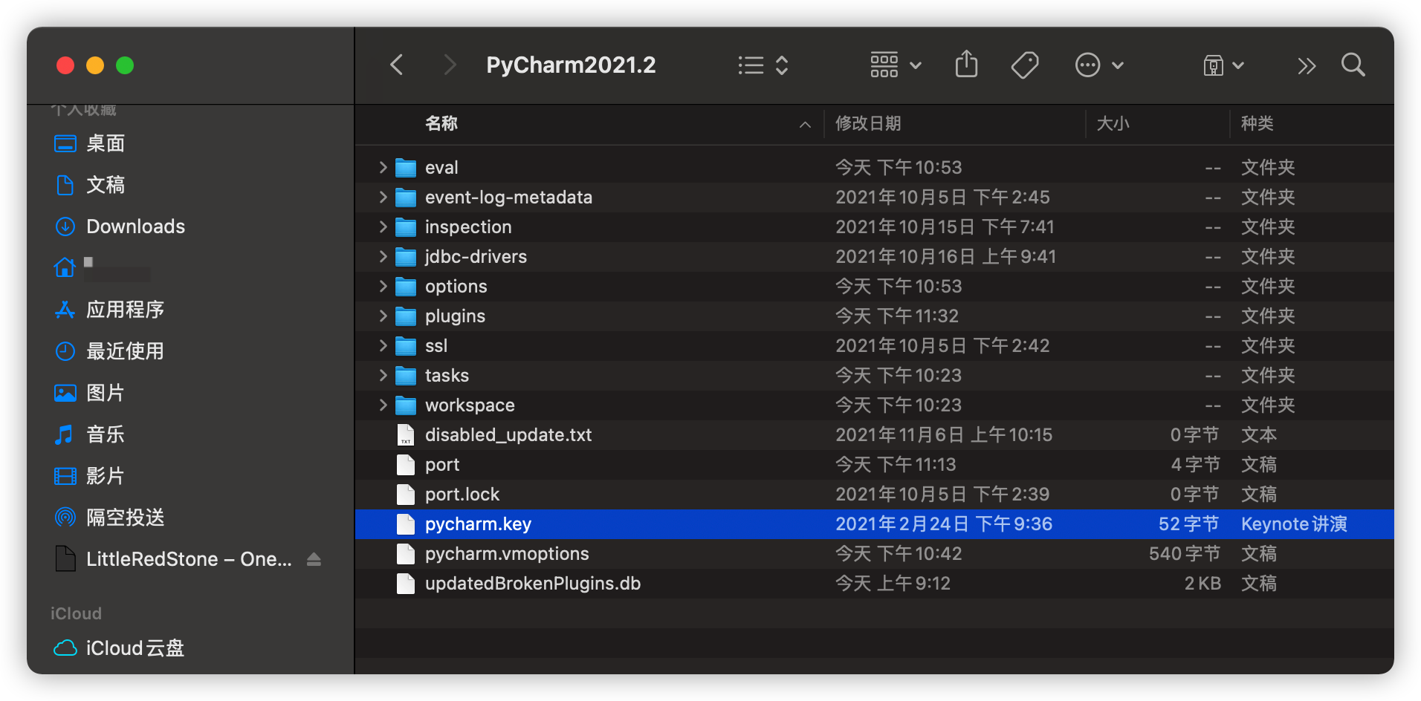Select the ssl folder name
Screen dimensions: 1421x701
tap(436, 346)
